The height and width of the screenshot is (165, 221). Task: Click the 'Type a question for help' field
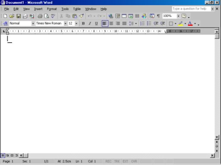191,9
